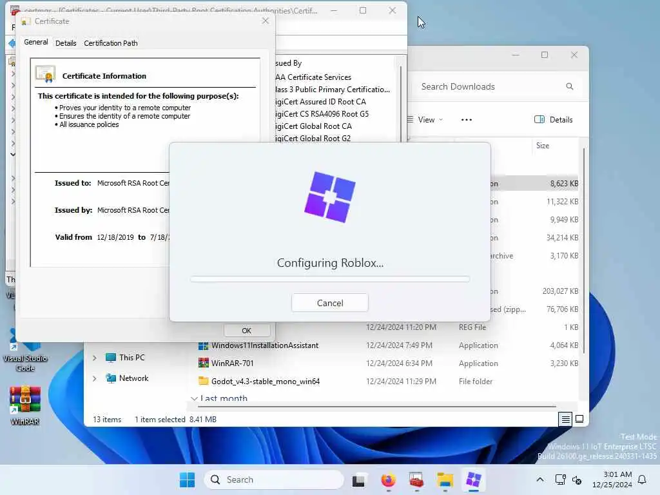Toggle the Details pane in File Explorer
The image size is (660, 495).
click(553, 119)
